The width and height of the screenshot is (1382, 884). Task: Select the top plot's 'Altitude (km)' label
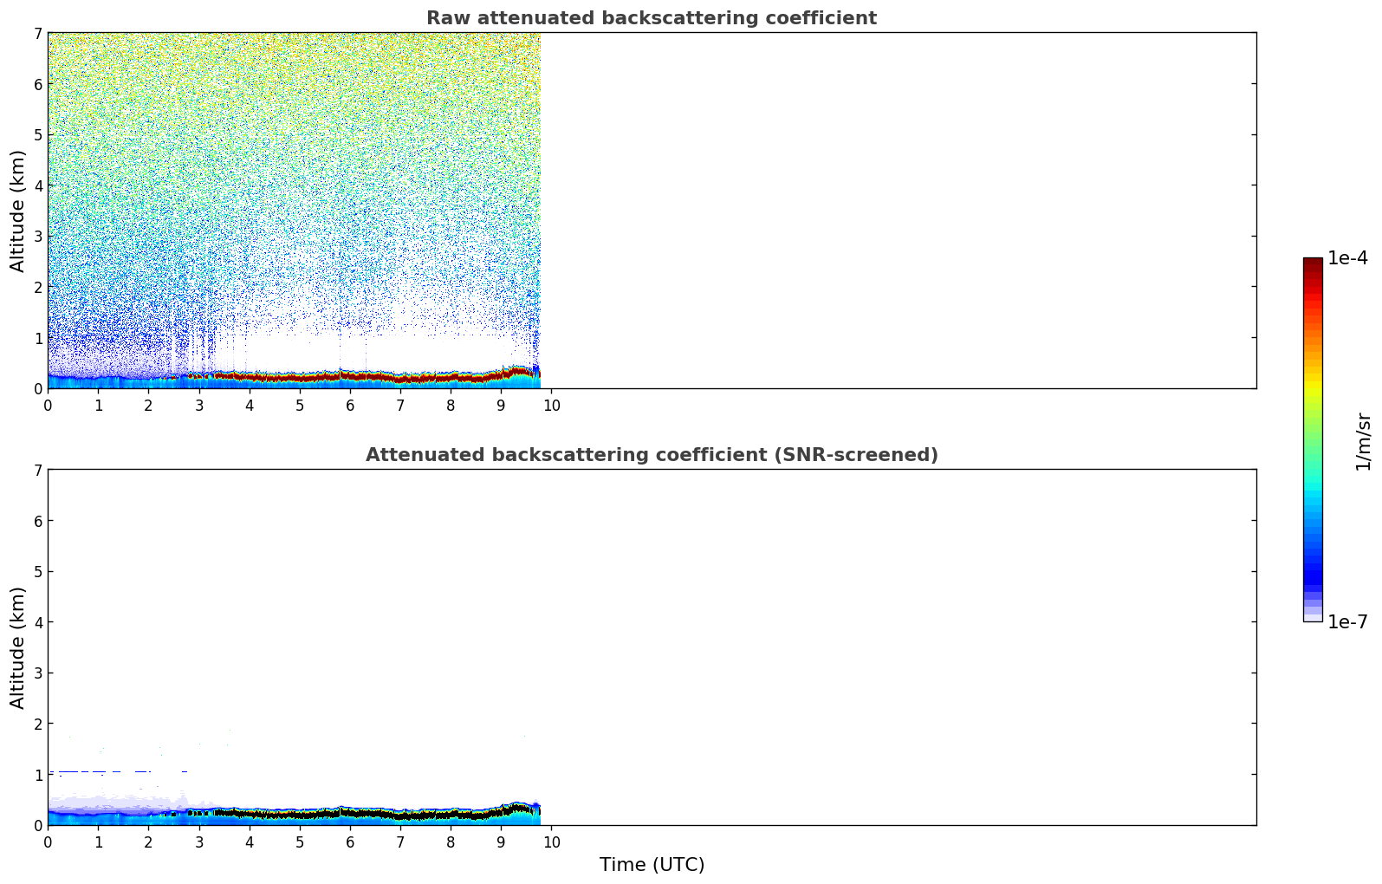point(18,211)
